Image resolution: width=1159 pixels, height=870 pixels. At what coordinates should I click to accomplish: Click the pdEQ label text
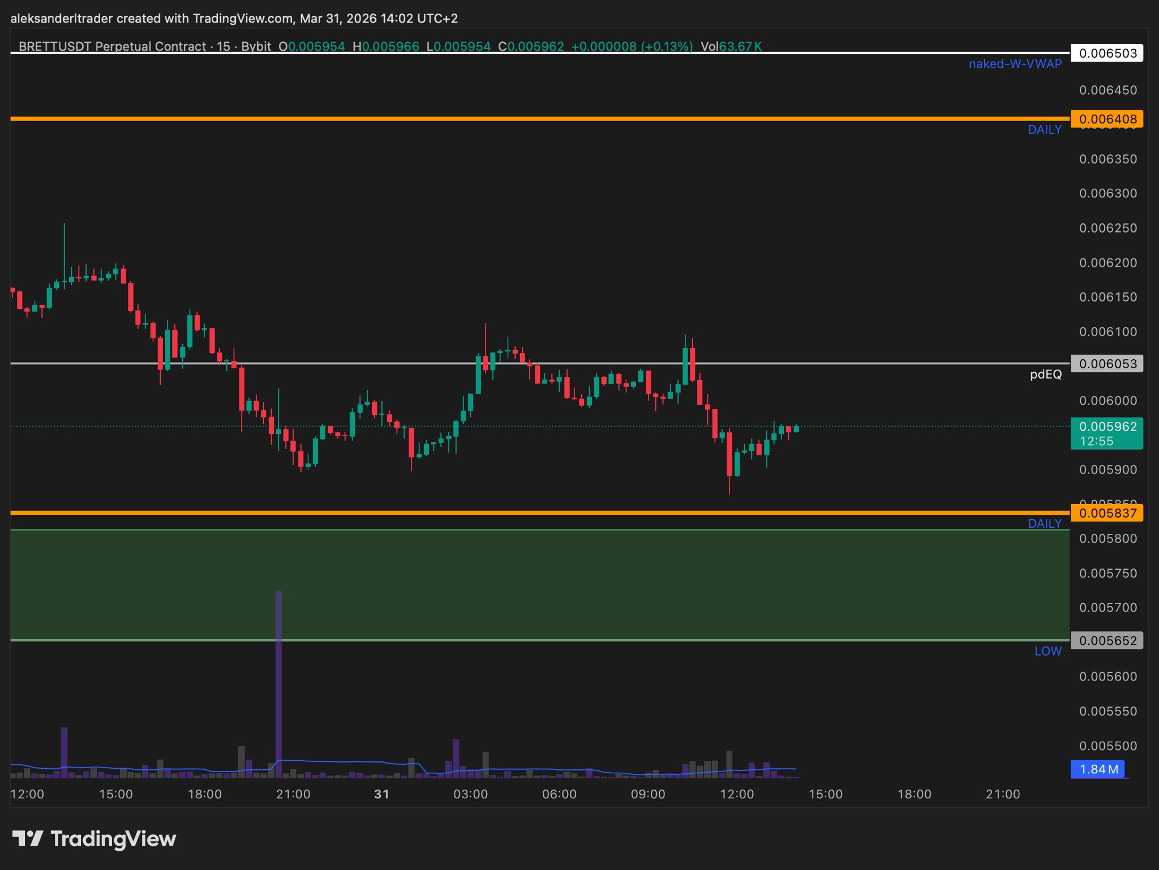point(1045,374)
